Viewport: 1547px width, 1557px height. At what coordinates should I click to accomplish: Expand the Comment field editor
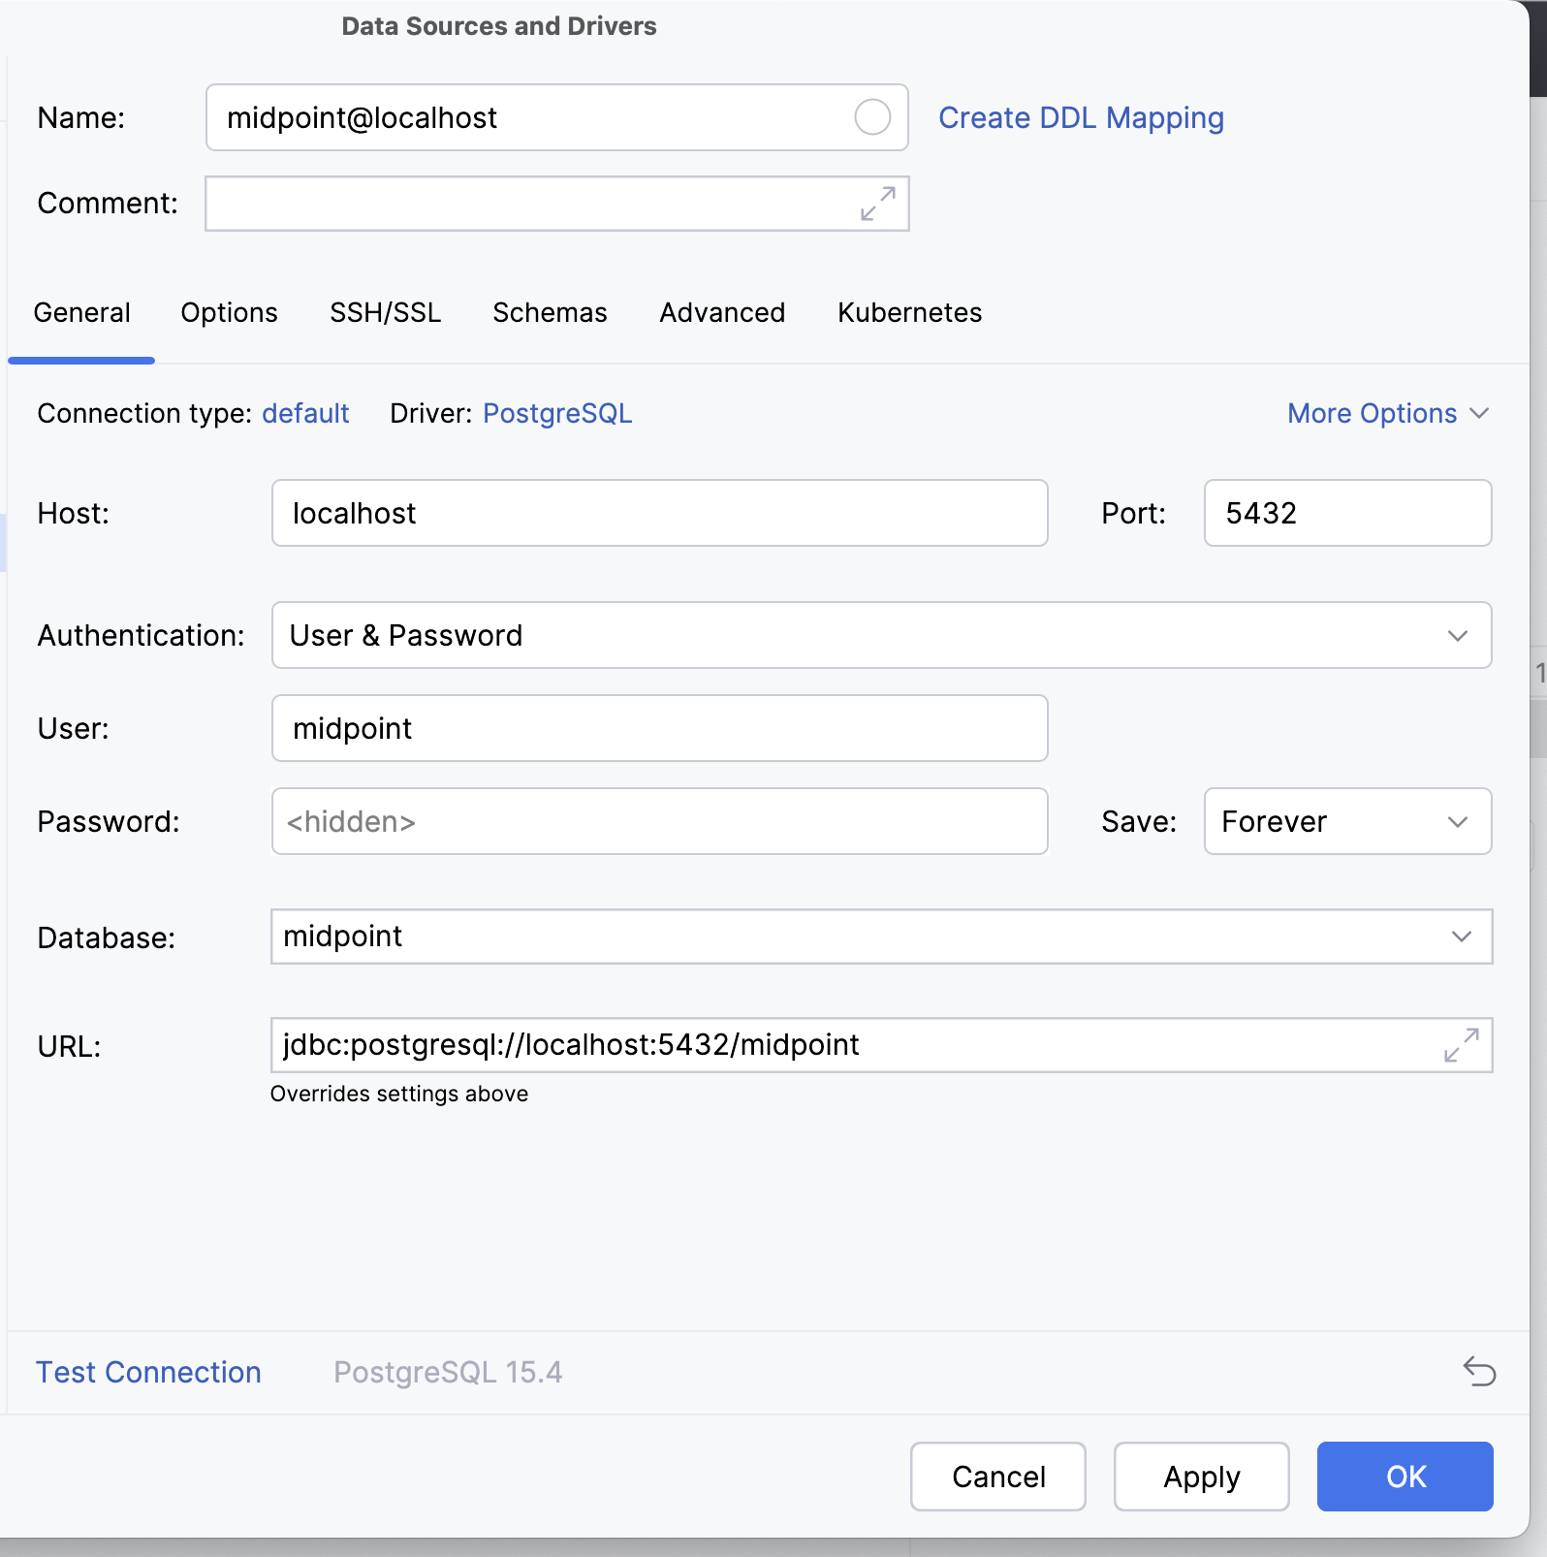point(877,204)
